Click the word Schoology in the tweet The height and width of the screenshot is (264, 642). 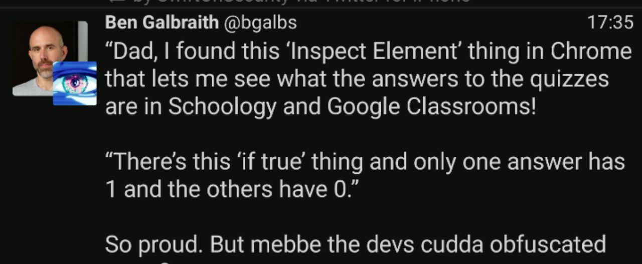[222, 107]
